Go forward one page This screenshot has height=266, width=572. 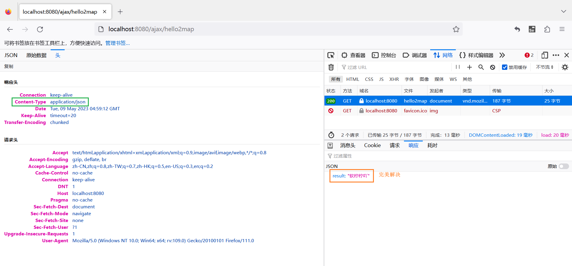[25, 29]
